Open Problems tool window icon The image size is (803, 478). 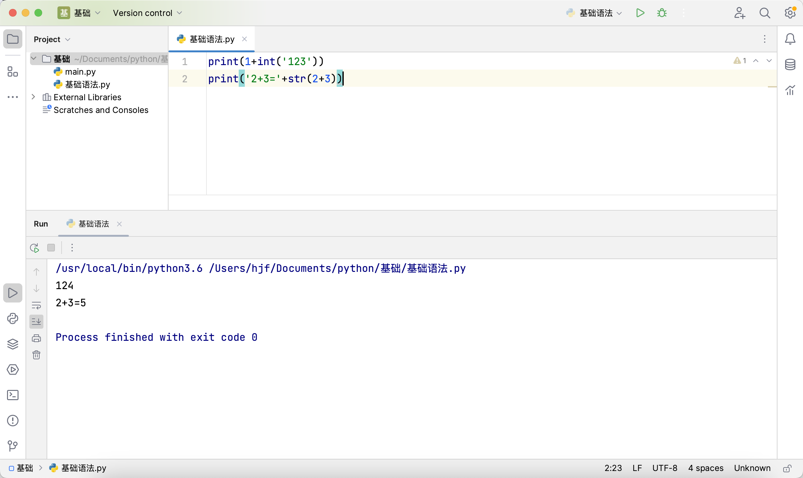click(x=12, y=420)
